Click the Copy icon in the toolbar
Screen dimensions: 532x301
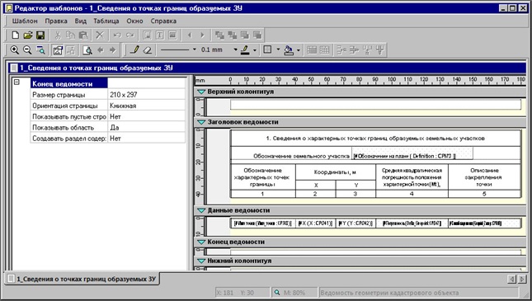pyautogui.click(x=70, y=35)
